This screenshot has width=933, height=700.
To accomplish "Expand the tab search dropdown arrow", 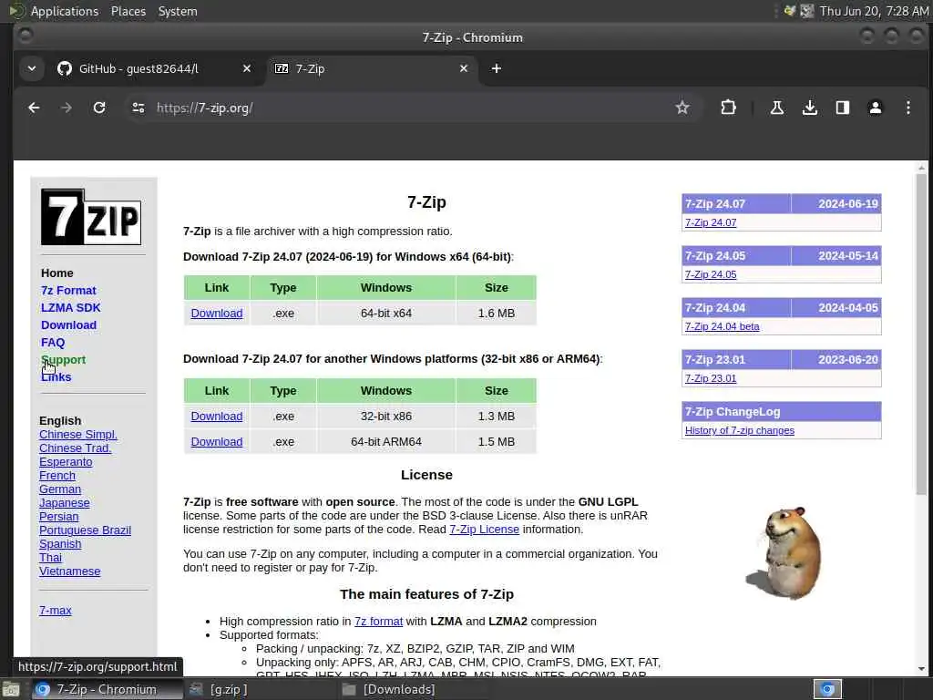I will [x=32, y=68].
